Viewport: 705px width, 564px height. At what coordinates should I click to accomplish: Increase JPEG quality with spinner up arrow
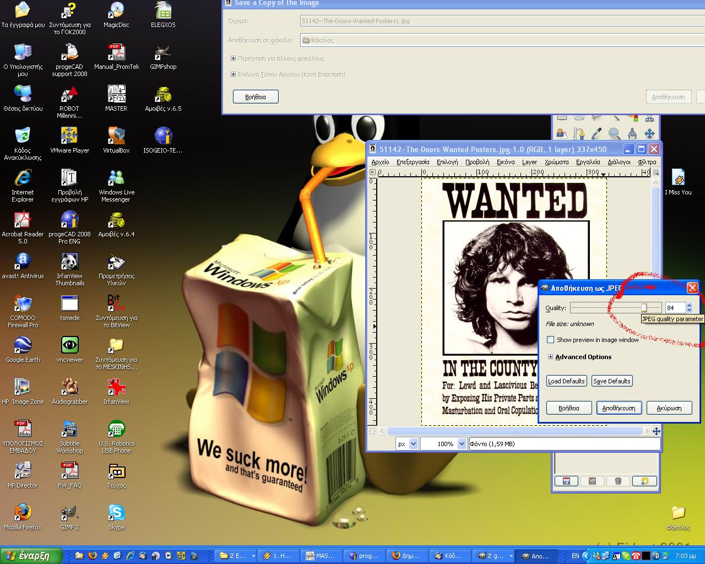(x=689, y=305)
